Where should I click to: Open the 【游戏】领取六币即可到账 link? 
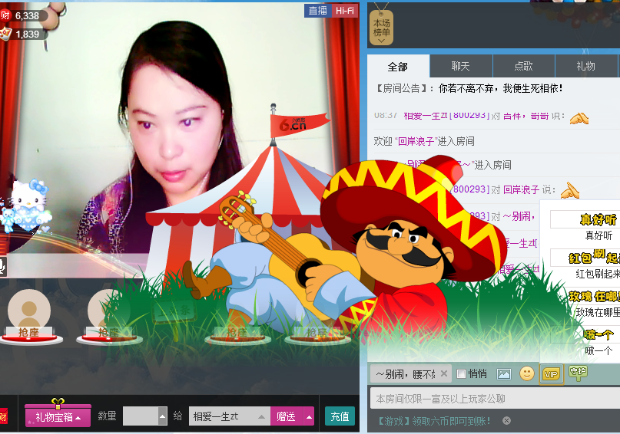coord(433,421)
